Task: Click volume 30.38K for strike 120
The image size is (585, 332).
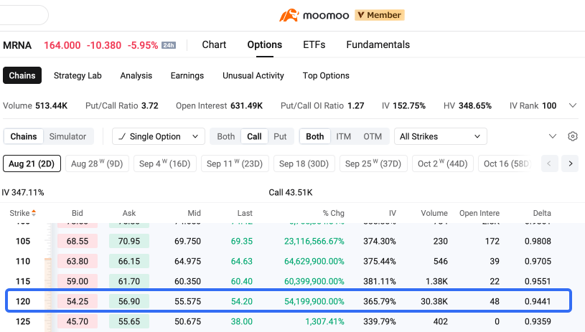Action: (x=434, y=301)
